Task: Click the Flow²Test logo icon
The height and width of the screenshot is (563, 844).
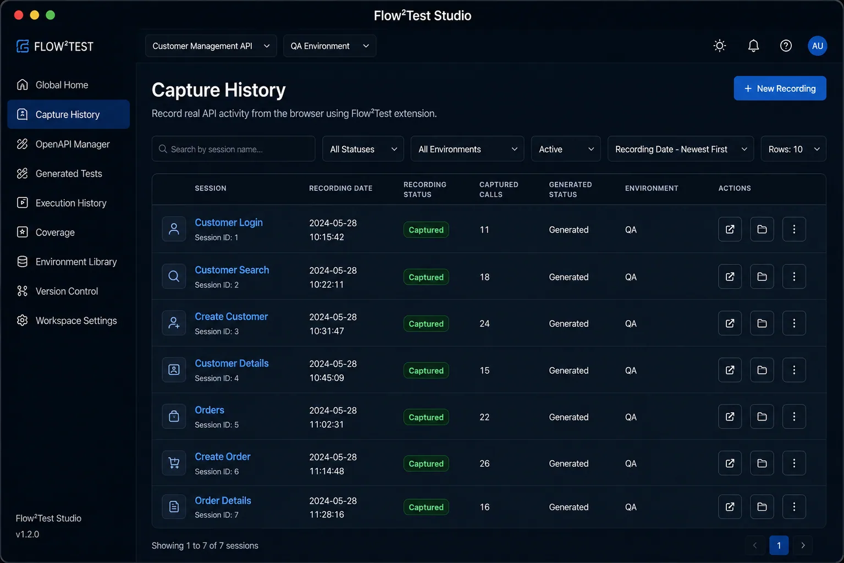Action: tap(23, 46)
